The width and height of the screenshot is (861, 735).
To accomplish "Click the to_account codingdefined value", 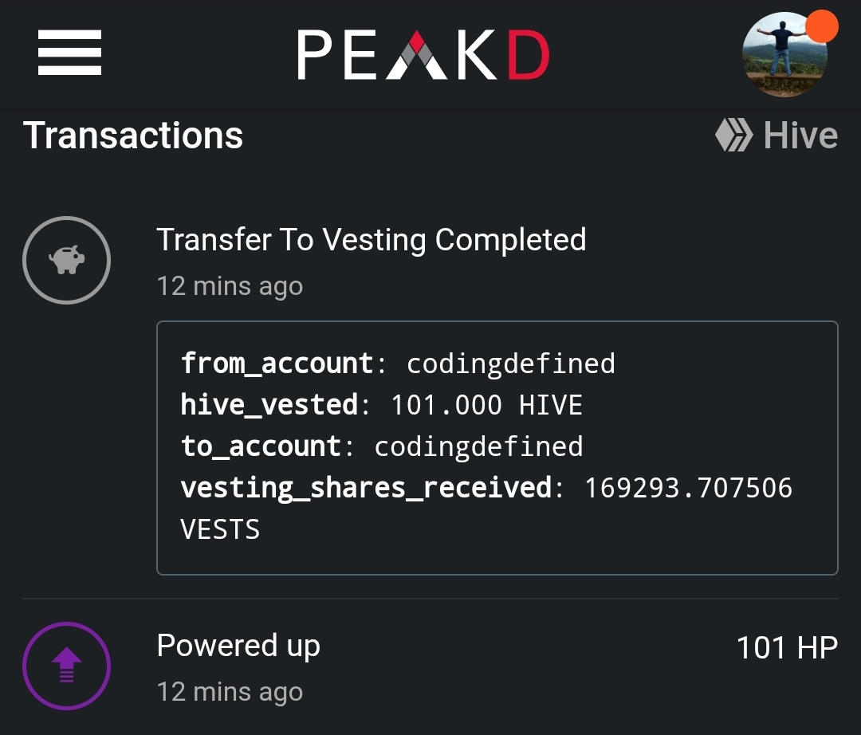I will (478, 446).
